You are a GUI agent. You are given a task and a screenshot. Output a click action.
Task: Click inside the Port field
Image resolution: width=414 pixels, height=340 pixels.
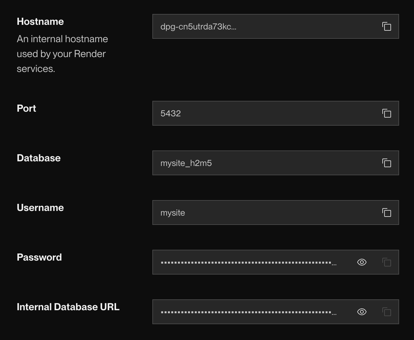point(248,114)
